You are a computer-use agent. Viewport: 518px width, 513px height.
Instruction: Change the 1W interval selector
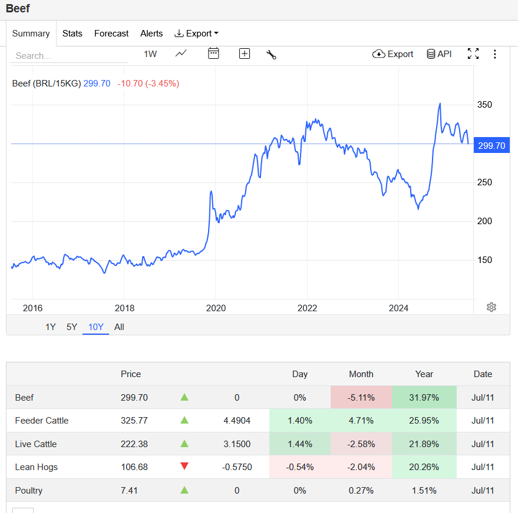pyautogui.click(x=150, y=54)
